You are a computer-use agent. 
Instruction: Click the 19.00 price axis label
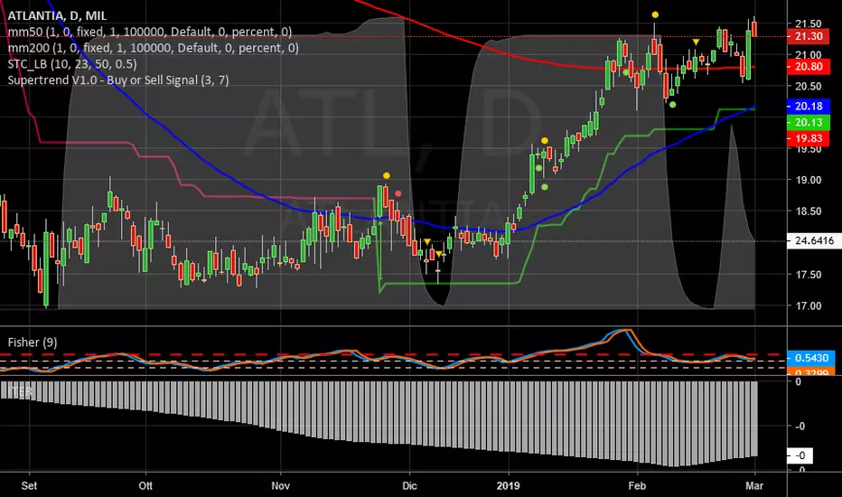pyautogui.click(x=809, y=180)
